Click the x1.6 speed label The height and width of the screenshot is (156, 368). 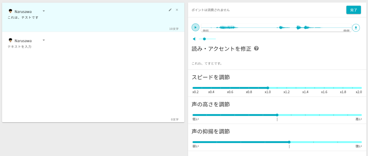pos(324,92)
